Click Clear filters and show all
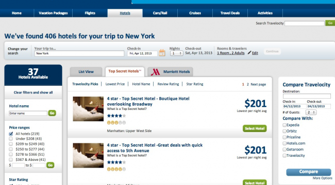The width and height of the screenshot is (335, 185). 33,92
